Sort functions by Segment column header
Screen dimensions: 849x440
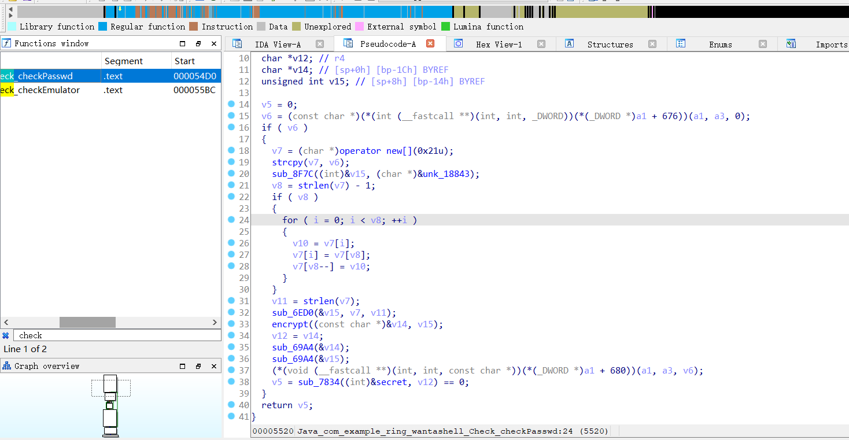click(x=136, y=61)
